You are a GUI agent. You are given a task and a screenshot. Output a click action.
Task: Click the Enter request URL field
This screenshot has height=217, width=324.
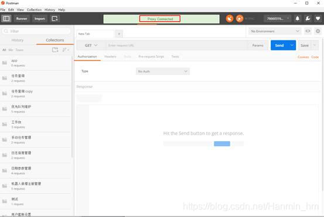pos(177,45)
